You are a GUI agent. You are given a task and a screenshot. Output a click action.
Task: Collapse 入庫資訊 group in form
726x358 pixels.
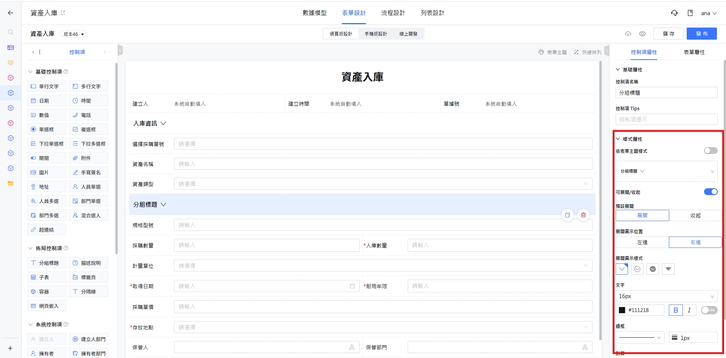pos(163,123)
